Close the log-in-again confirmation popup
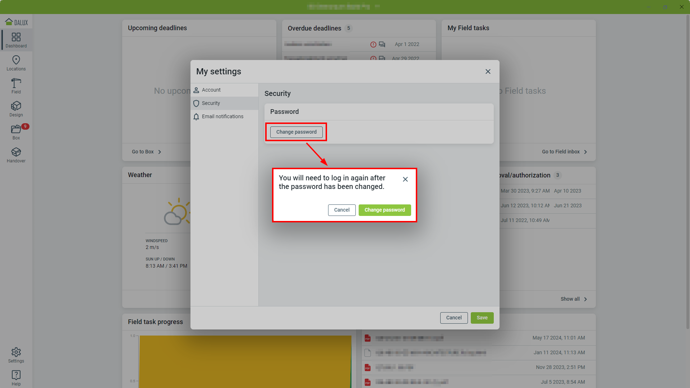Screen dimensions: 690x388 405,179
